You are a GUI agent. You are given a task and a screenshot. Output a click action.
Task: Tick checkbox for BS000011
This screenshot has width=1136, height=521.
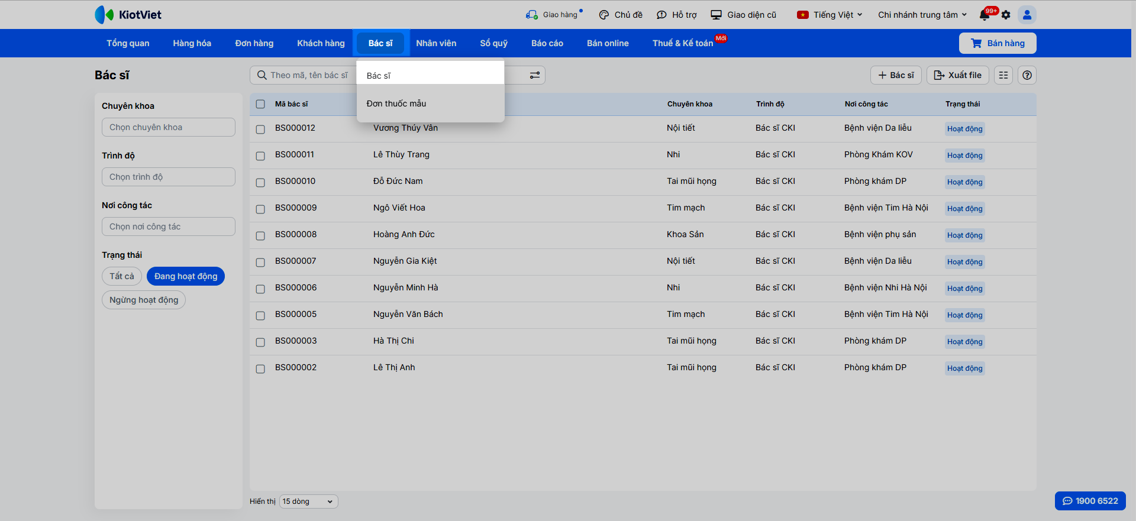[260, 156]
